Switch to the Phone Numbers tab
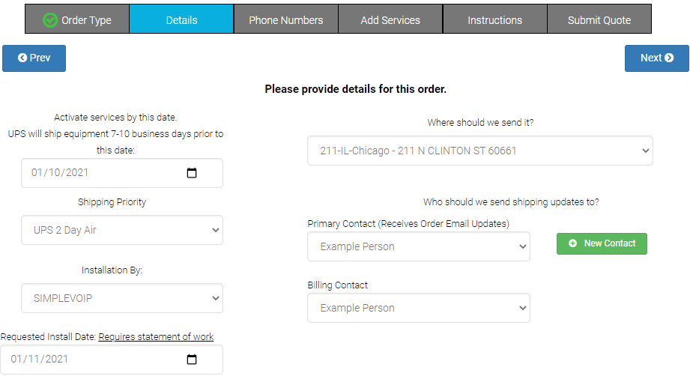The image size is (690, 376). click(286, 19)
